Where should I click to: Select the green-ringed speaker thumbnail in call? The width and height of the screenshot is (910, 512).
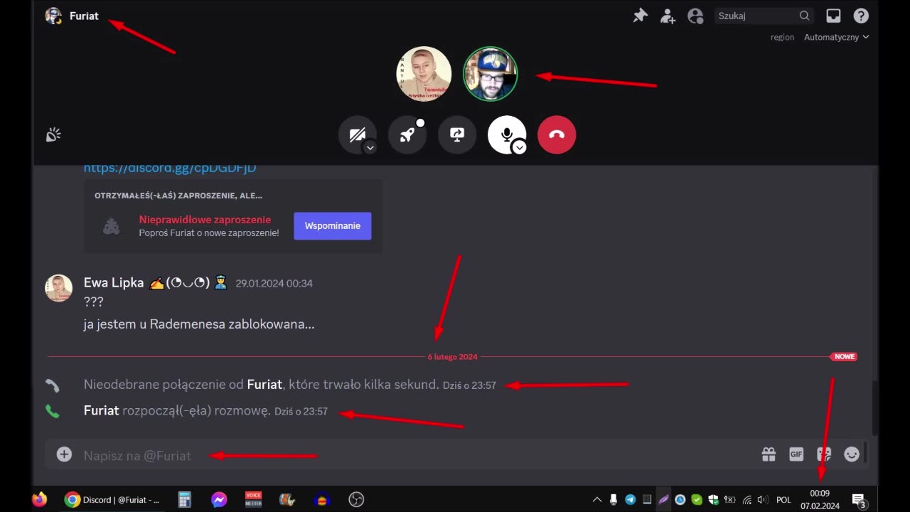pyautogui.click(x=491, y=74)
